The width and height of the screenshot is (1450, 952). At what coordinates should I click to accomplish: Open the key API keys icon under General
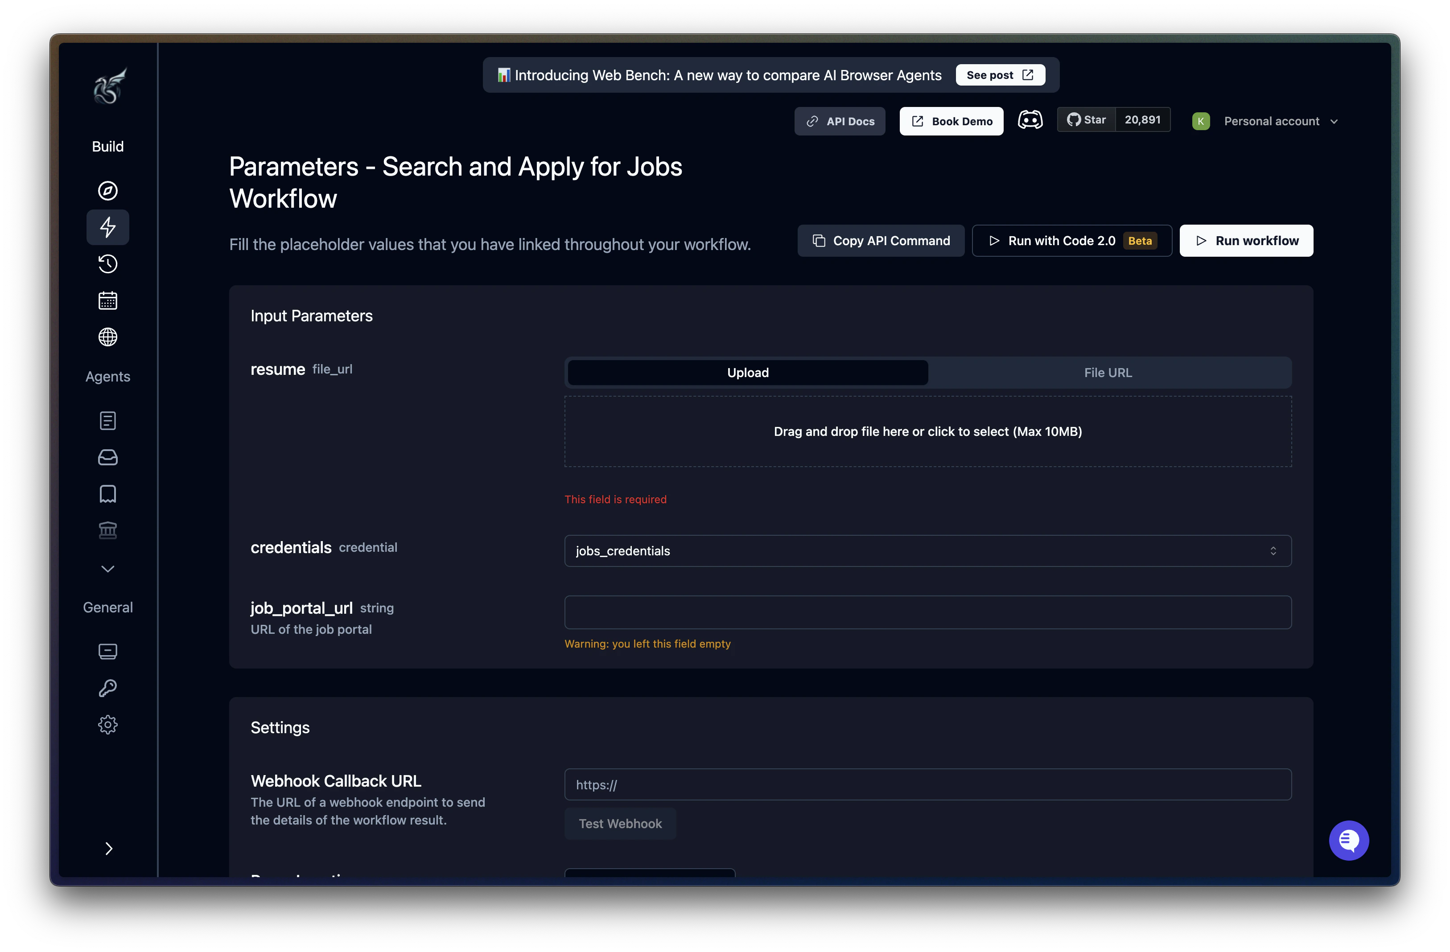108,688
